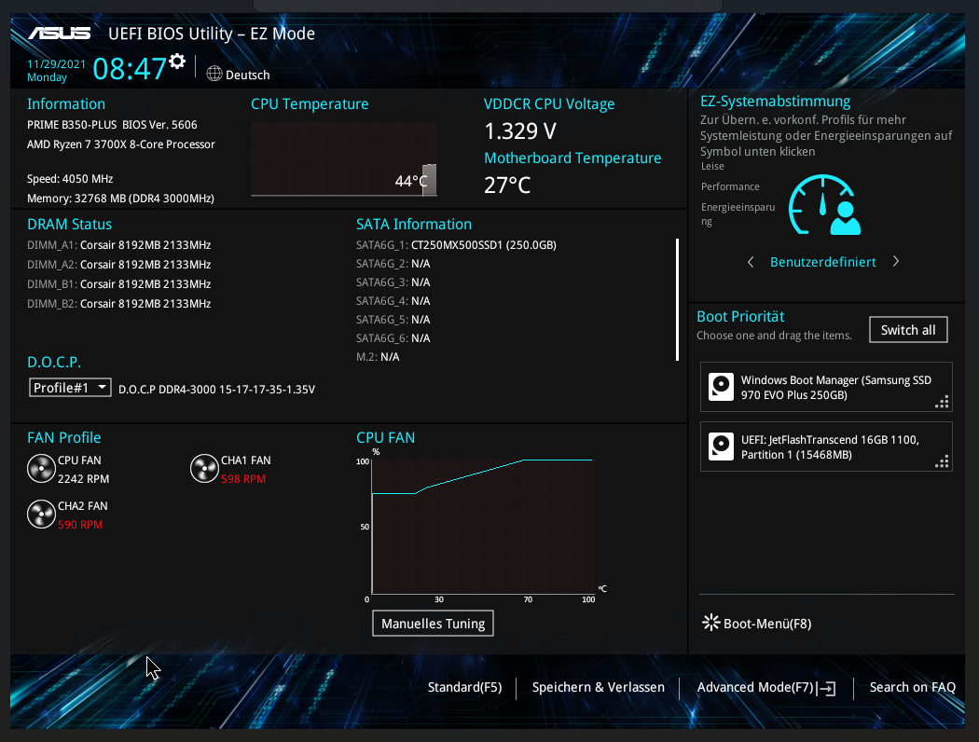Open time settings gear next to clock
Viewport: 979px width, 742px height.
177,62
